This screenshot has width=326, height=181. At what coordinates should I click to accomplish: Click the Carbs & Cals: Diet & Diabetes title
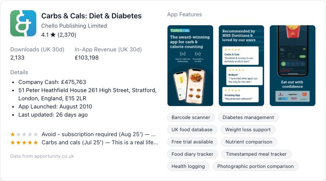[91, 16]
